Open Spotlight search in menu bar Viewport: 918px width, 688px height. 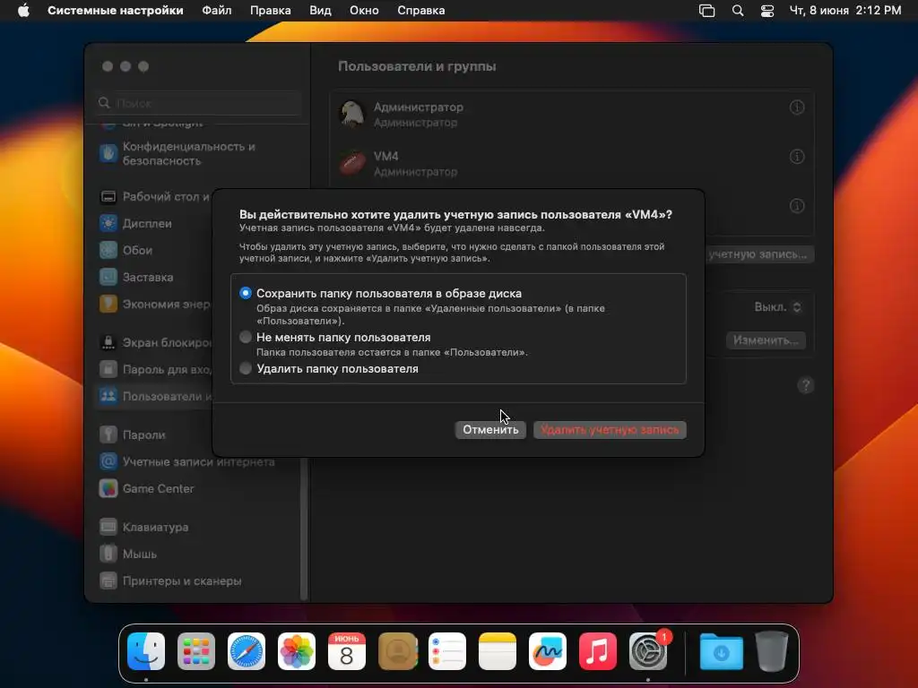tap(738, 11)
